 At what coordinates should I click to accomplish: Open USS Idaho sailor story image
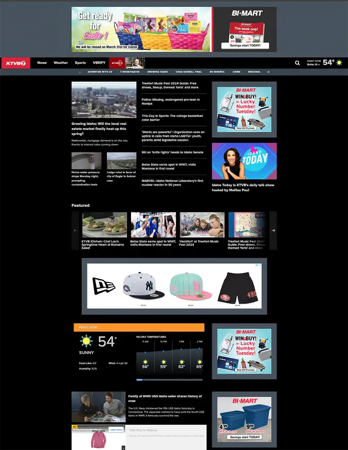pos(98,407)
